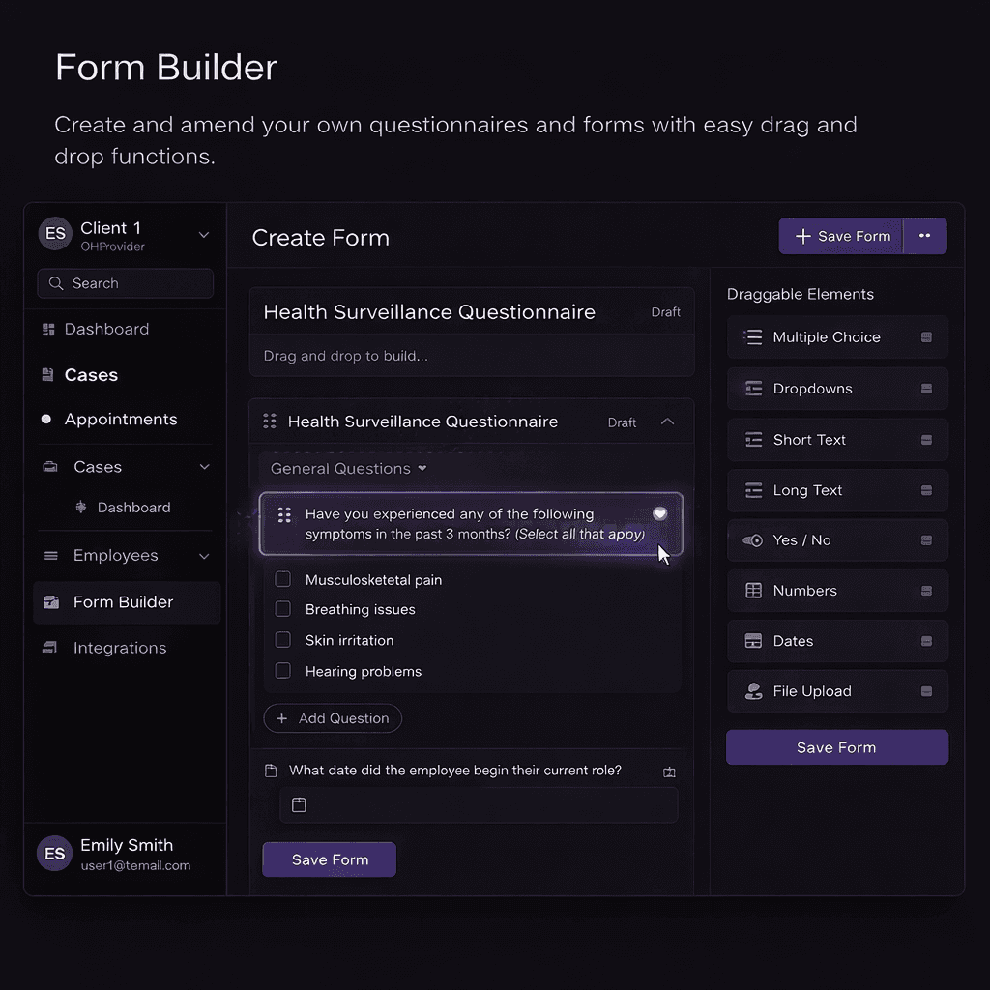990x990 pixels.
Task: Click the Add Question button
Action: (333, 718)
